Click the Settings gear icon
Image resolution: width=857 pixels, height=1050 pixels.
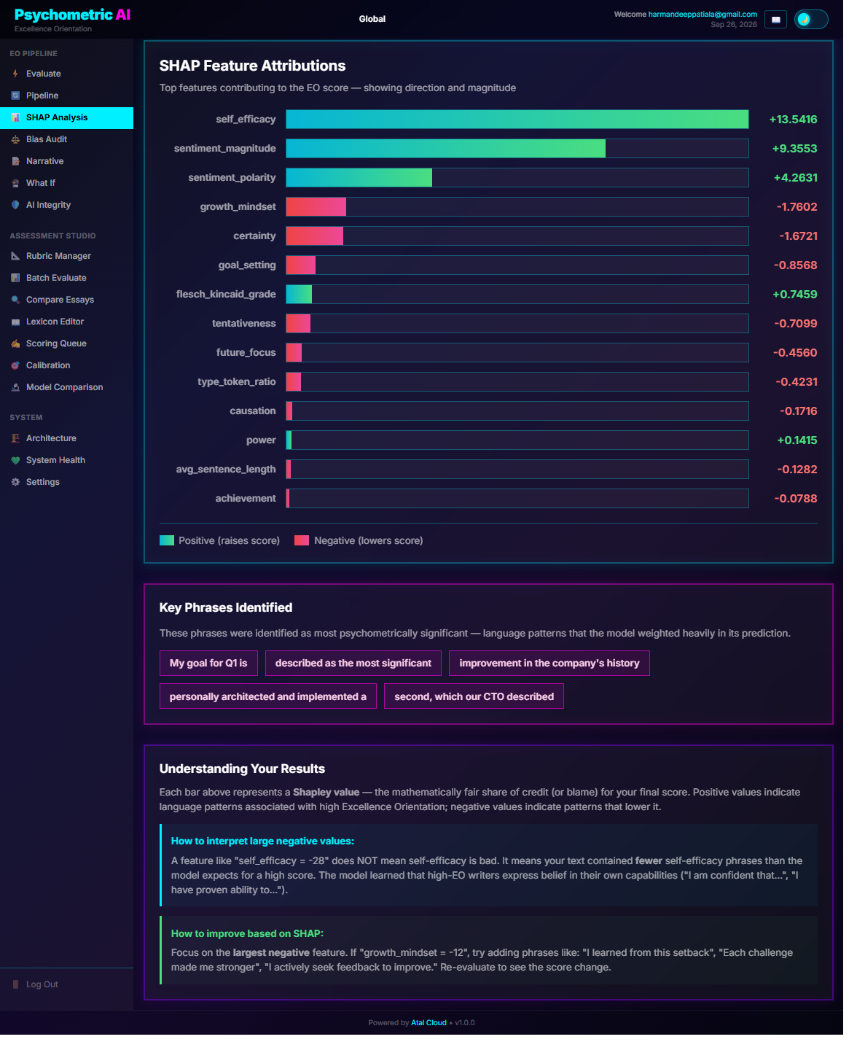15,482
